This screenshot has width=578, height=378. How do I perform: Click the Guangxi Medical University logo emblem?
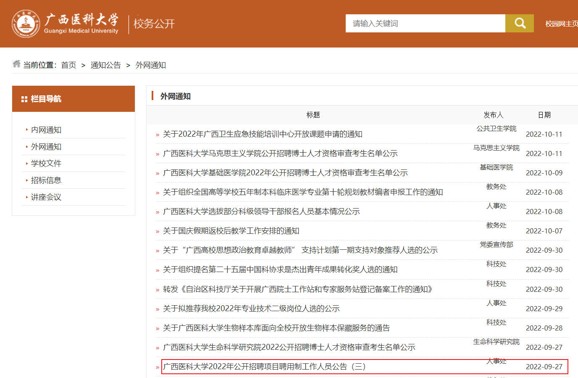coord(26,24)
